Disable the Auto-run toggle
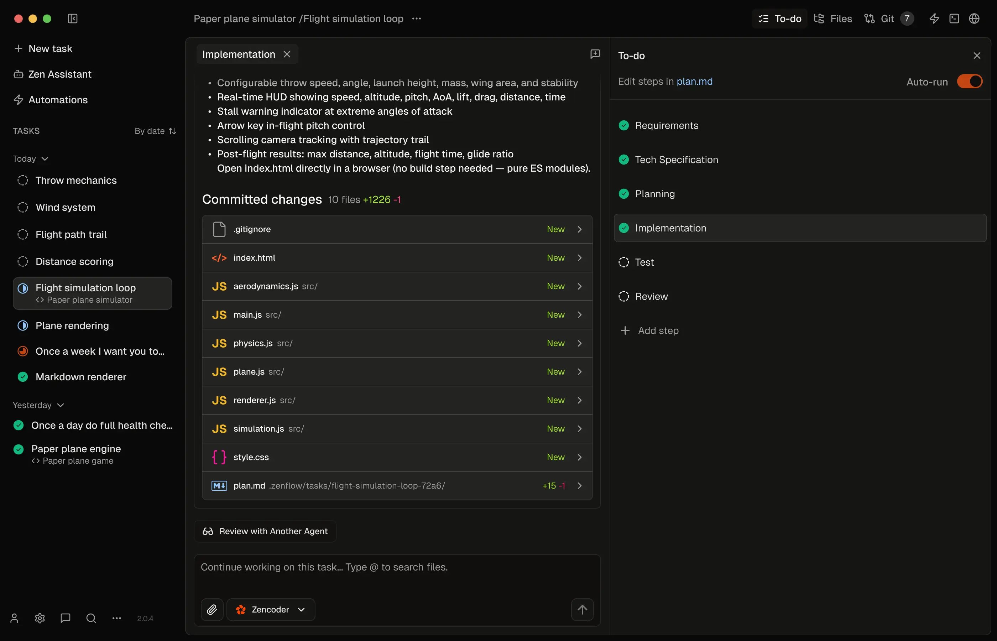Viewport: 997px width, 641px height. point(970,81)
